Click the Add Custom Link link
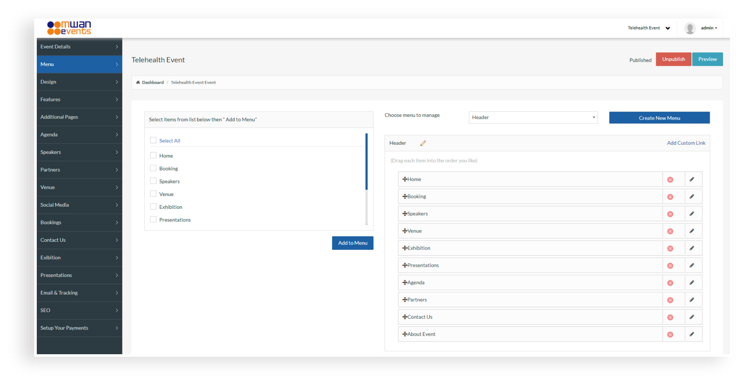 pyautogui.click(x=686, y=143)
